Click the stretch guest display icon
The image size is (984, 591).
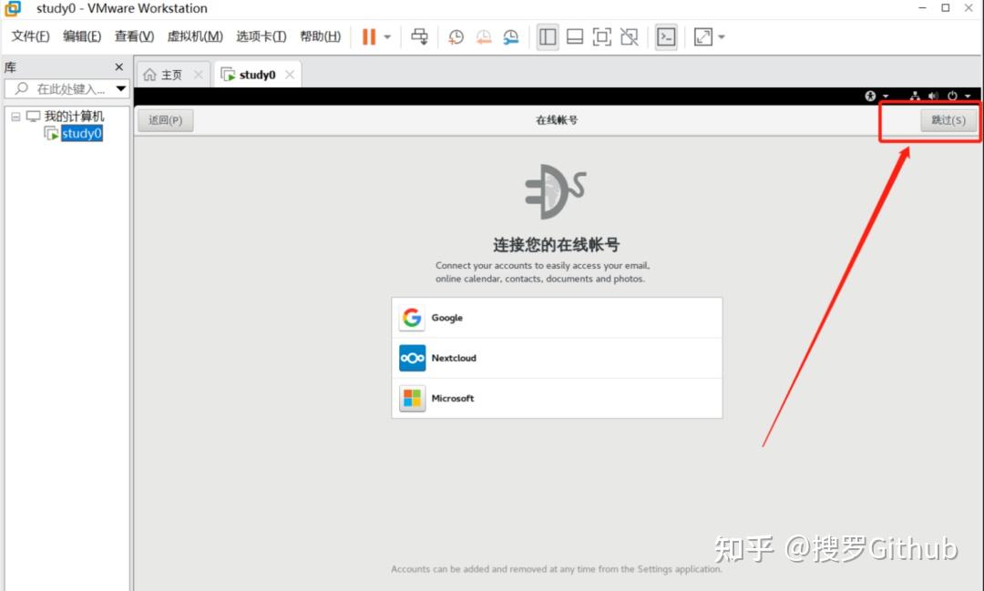click(702, 37)
